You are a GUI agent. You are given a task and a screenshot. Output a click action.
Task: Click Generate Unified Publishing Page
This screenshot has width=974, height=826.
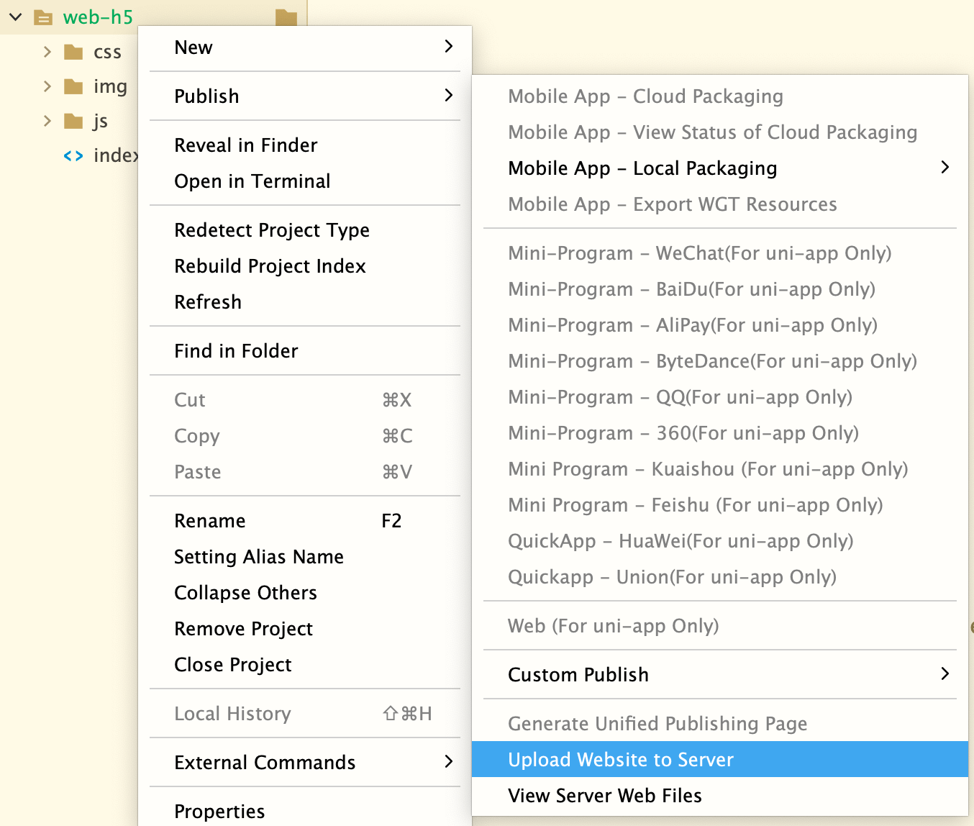pyautogui.click(x=720, y=724)
